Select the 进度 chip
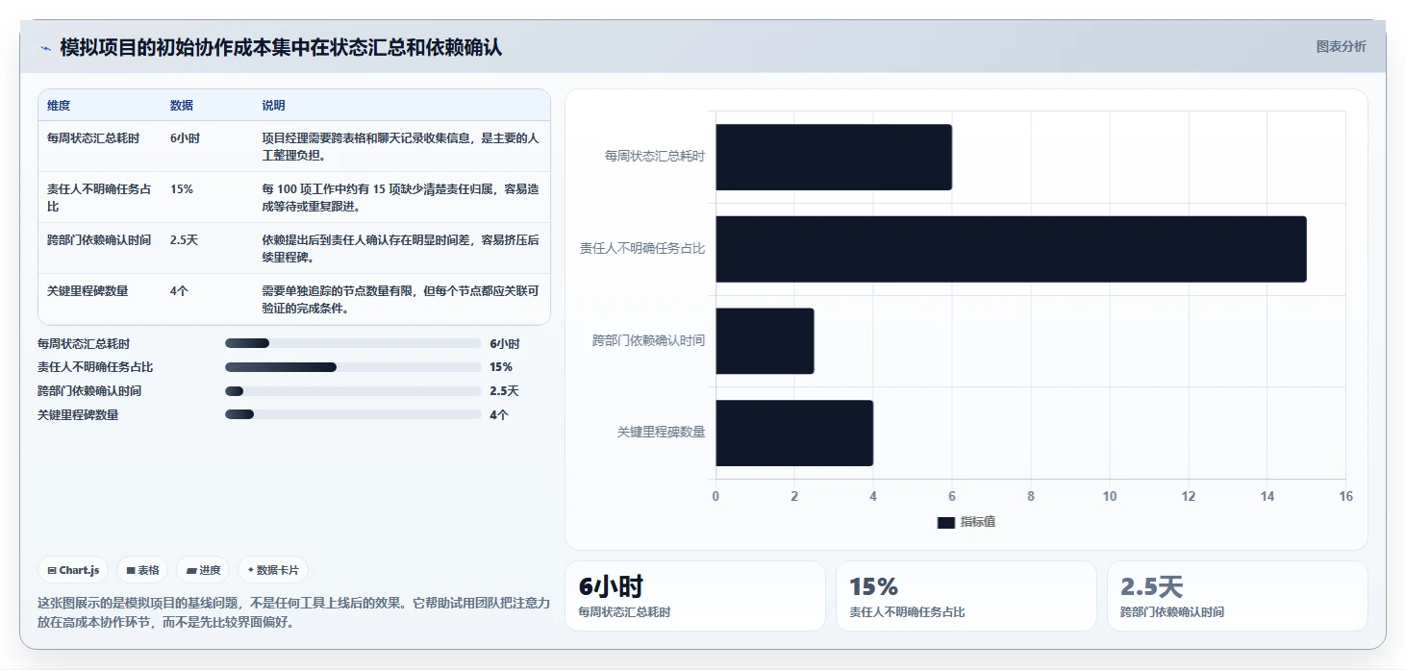This screenshot has width=1406, height=670. coord(203,570)
